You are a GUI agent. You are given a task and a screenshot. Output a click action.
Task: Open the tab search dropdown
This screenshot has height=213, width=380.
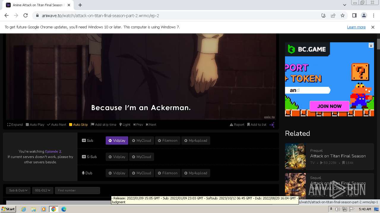pyautogui.click(x=344, y=5)
